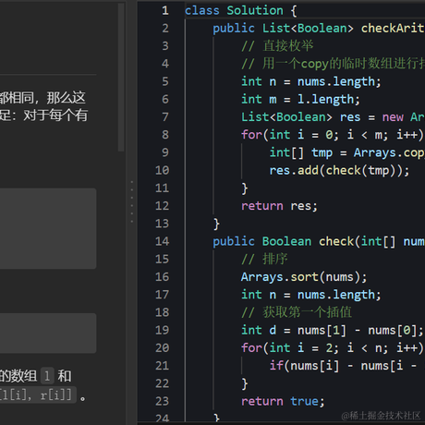425x425 pixels.
Task: Click the 'r[i]]' inline code in the description
Action: point(56,395)
